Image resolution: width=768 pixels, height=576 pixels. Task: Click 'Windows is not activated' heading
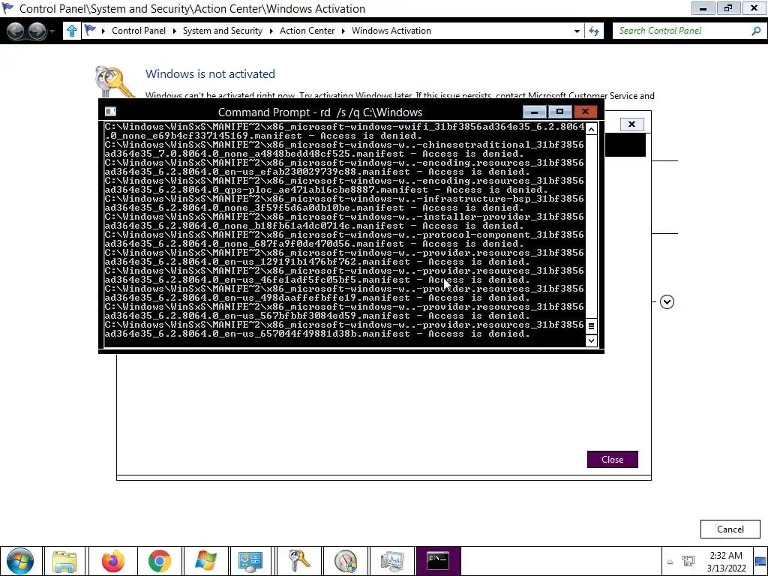(x=210, y=74)
